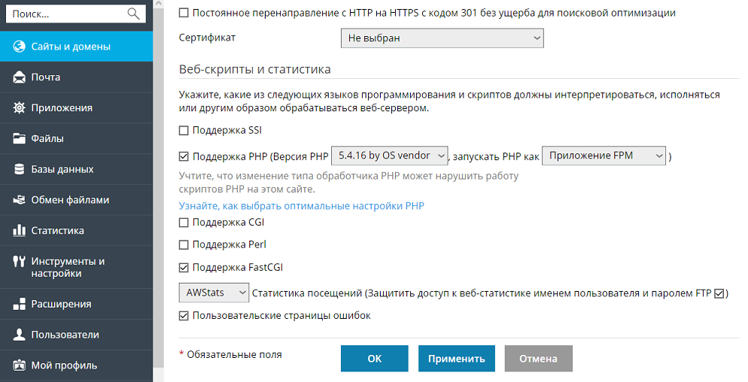Open the Сертификат dropdown

tap(442, 38)
